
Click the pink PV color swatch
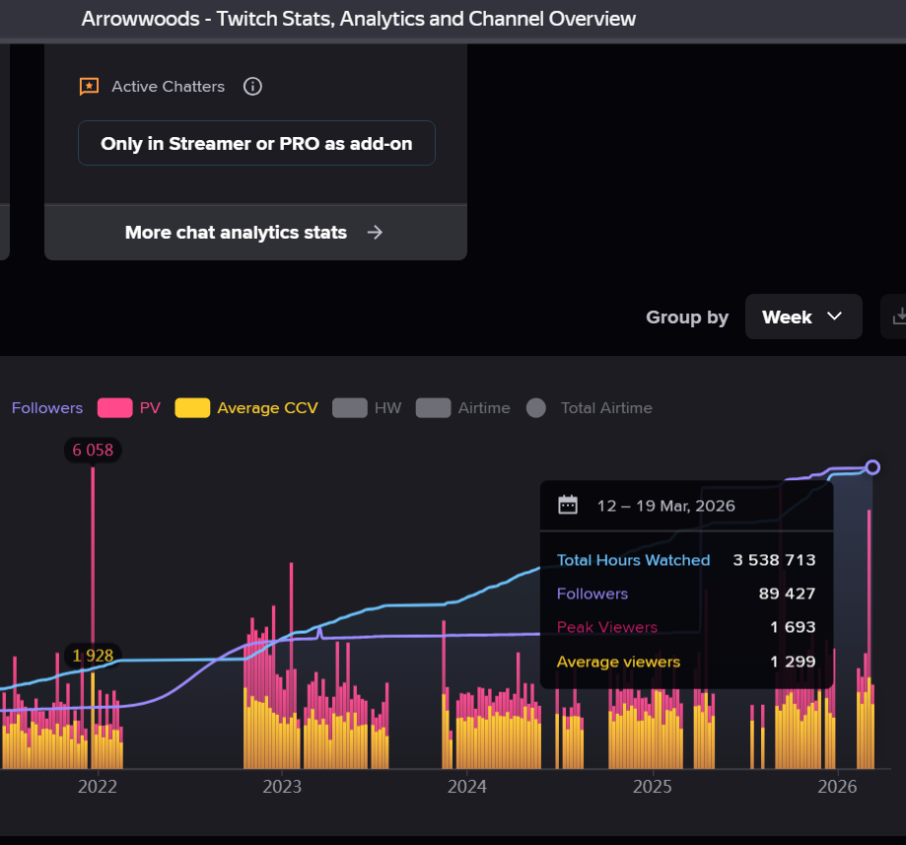click(115, 408)
